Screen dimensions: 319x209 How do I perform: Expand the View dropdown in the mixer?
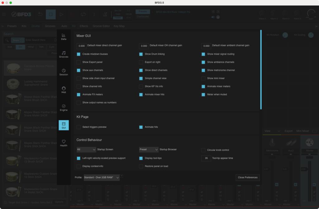(x=272, y=131)
